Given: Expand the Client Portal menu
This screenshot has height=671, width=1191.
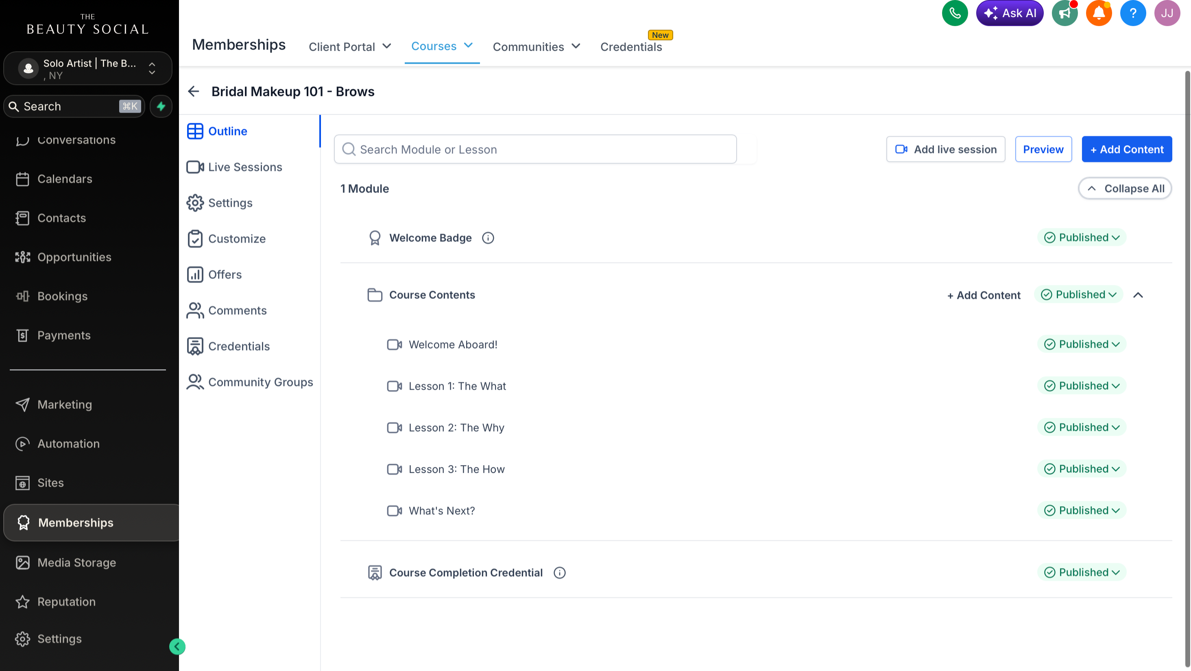Looking at the screenshot, I should [x=350, y=47].
